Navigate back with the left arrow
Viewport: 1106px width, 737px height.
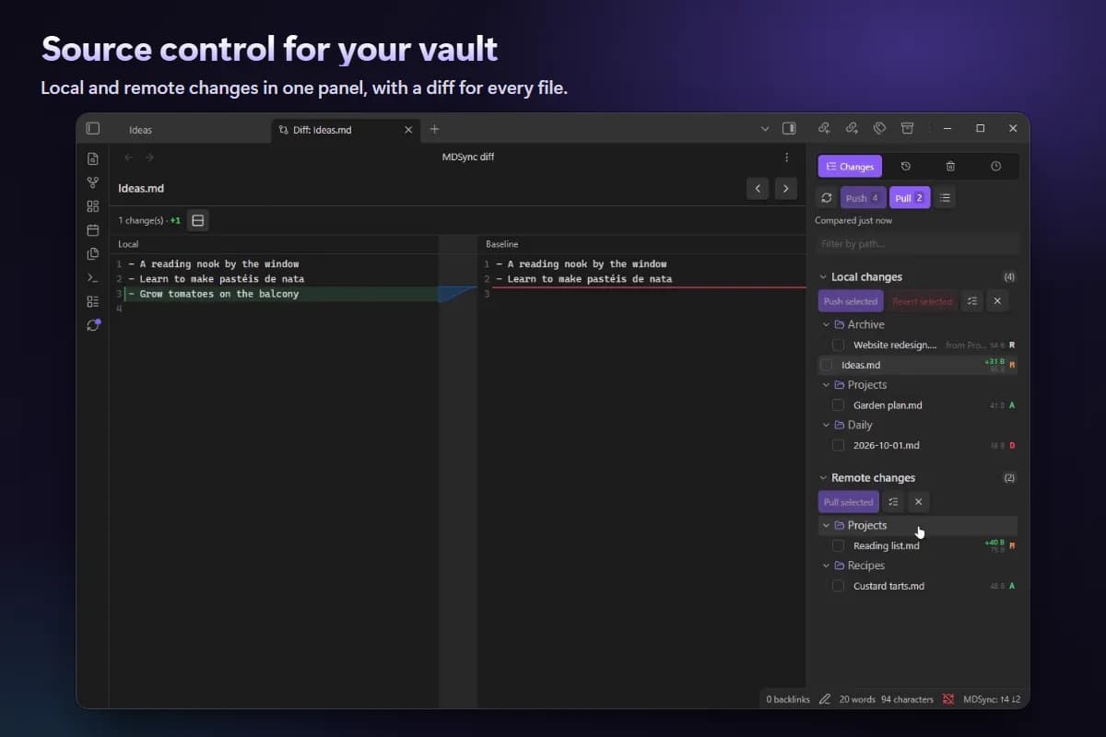129,158
